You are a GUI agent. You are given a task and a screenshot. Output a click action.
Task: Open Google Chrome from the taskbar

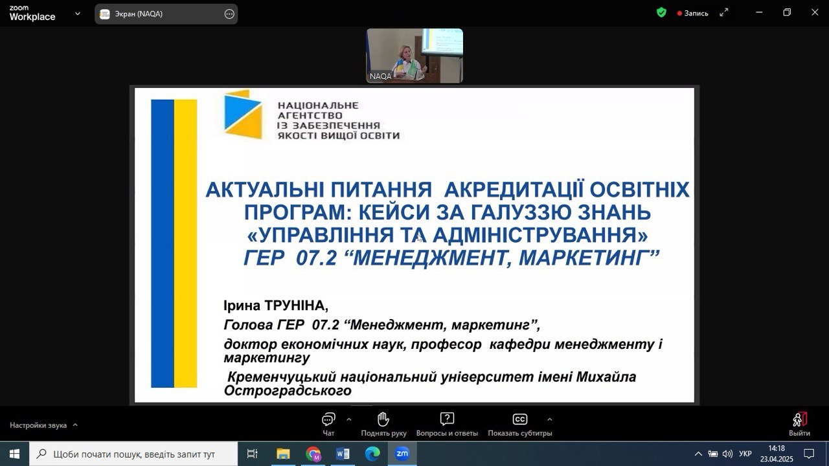313,454
